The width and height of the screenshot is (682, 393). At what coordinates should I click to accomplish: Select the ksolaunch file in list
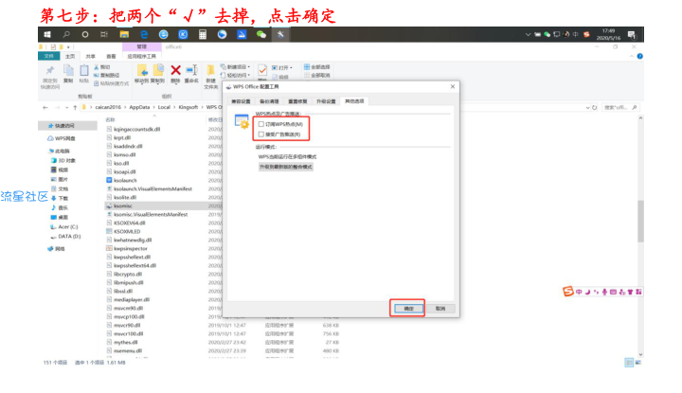[122, 180]
